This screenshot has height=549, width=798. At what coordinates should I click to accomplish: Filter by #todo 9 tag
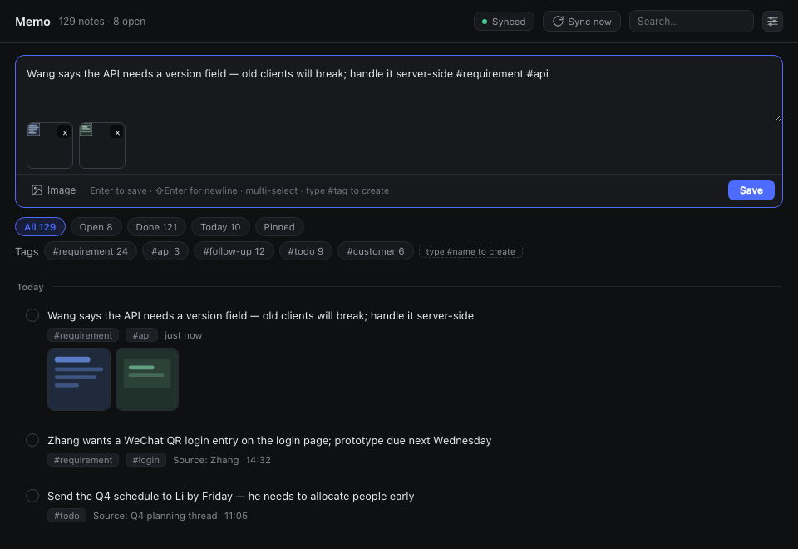[x=305, y=251]
